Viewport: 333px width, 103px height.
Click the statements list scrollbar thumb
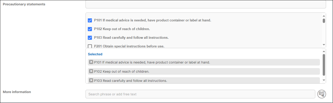click(x=324, y=21)
